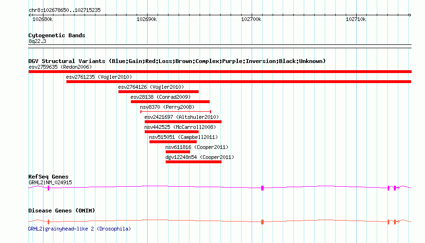Click the left arrowhead of the ruler
425x243 pixels.
coord(30,15)
